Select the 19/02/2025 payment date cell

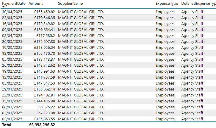point(12,71)
